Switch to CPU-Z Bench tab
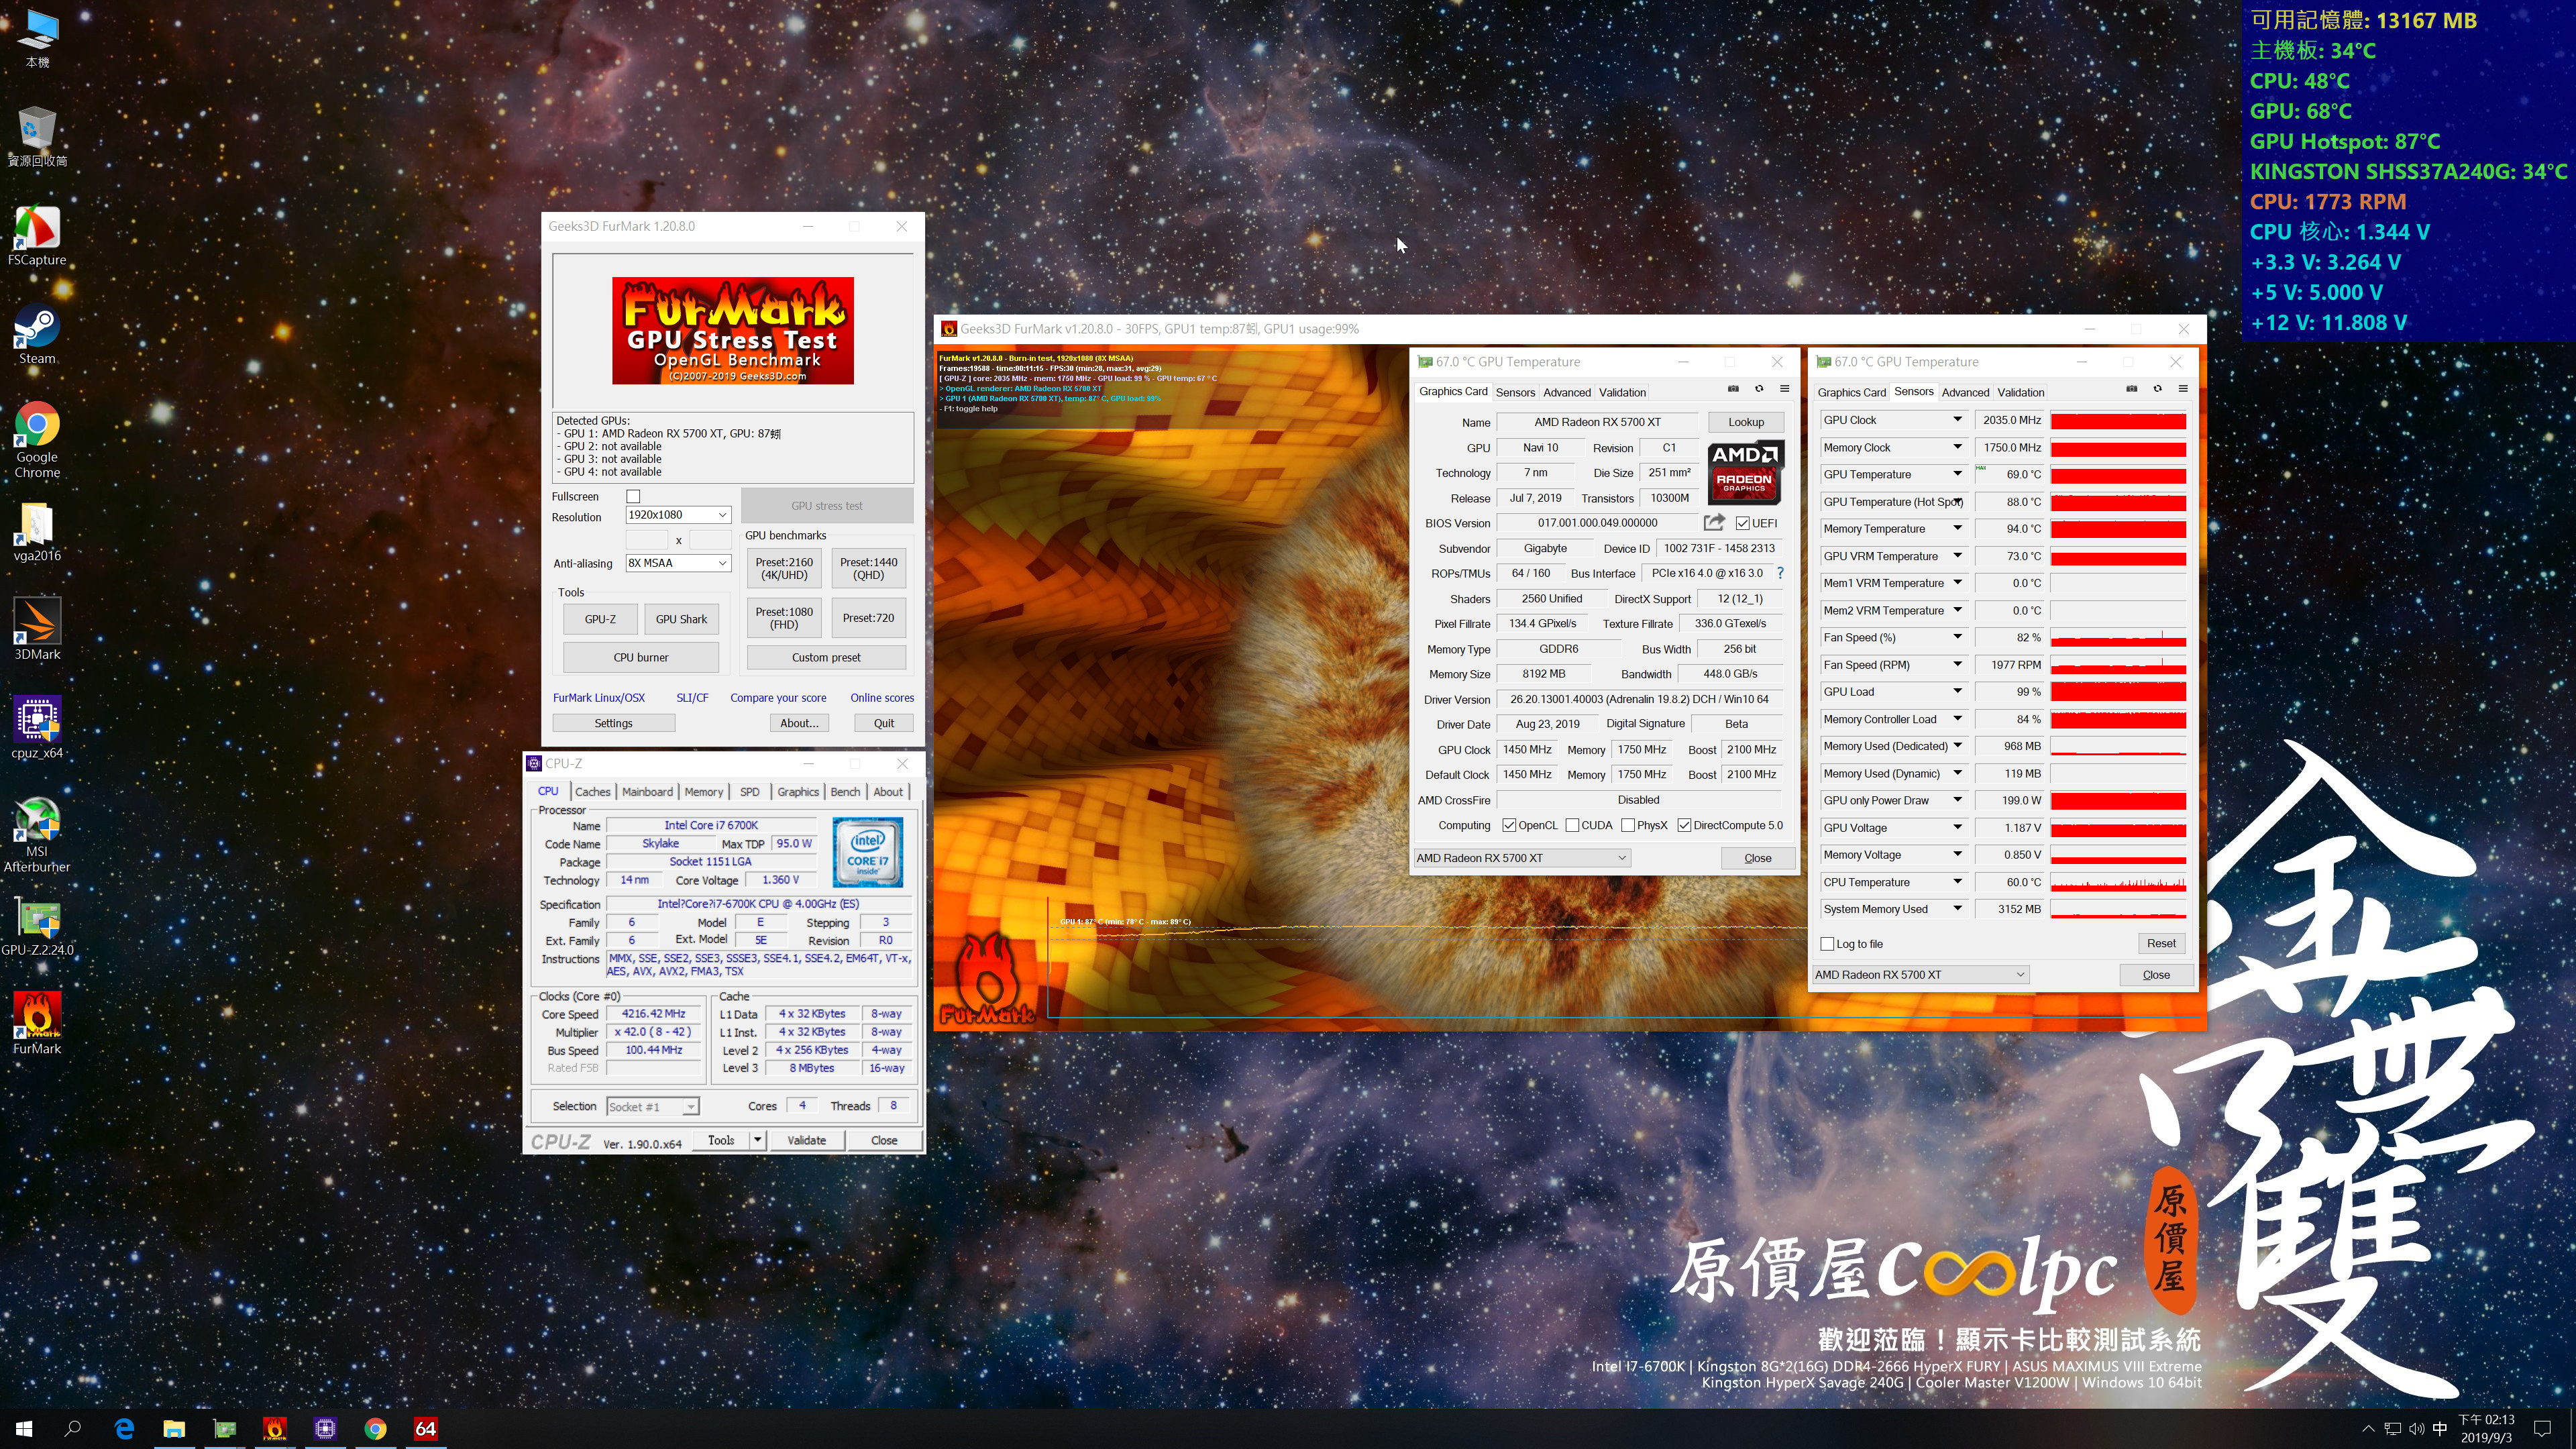This screenshot has width=2576, height=1449. click(845, 791)
